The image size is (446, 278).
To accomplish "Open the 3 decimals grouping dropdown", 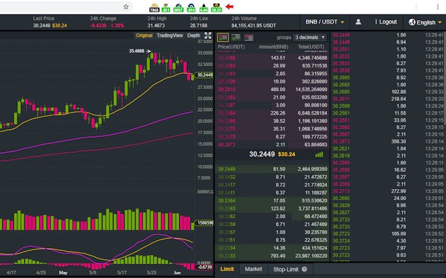I will pyautogui.click(x=309, y=37).
